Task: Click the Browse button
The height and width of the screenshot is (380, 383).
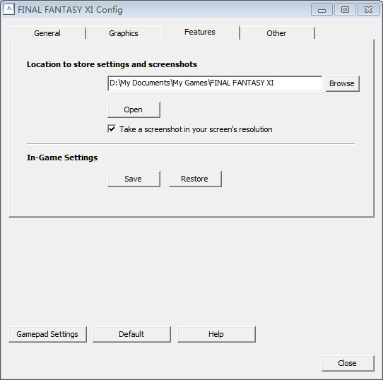Action: click(x=342, y=83)
